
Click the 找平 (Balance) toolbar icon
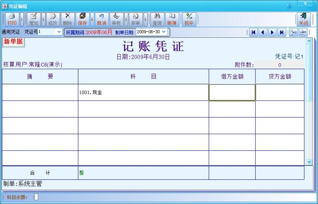pyautogui.click(x=189, y=19)
